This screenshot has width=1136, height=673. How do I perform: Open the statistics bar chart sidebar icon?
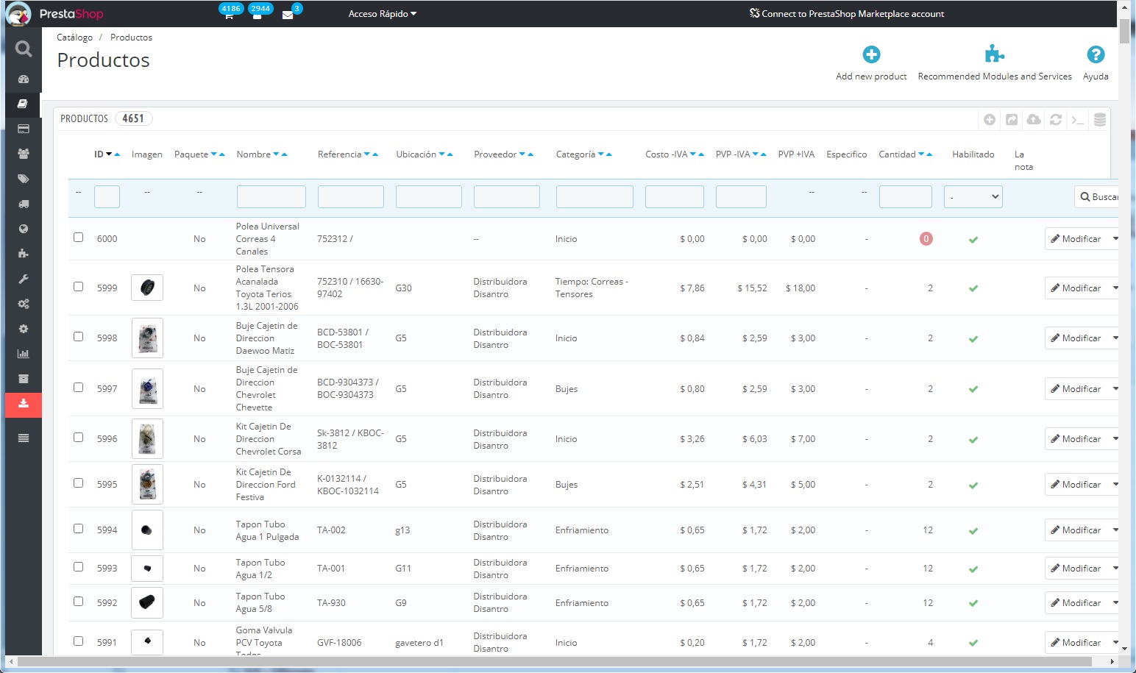[24, 354]
